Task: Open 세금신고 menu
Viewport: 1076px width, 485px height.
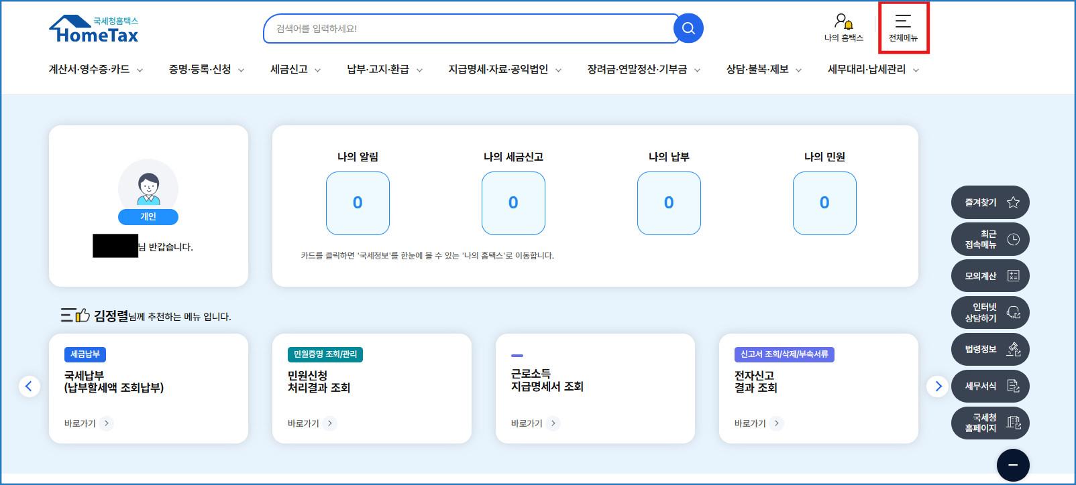Action: click(289, 69)
